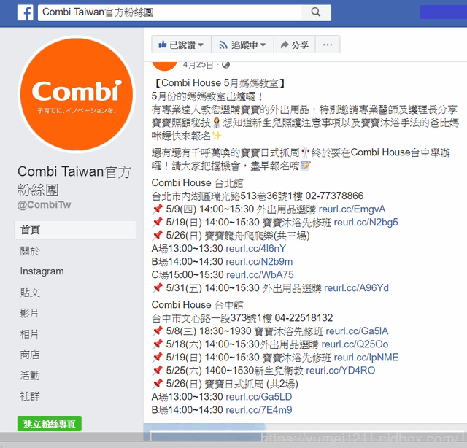467x448 pixels.
Task: Click the pushpin beside 5/8(三) entry
Action: coord(158,331)
